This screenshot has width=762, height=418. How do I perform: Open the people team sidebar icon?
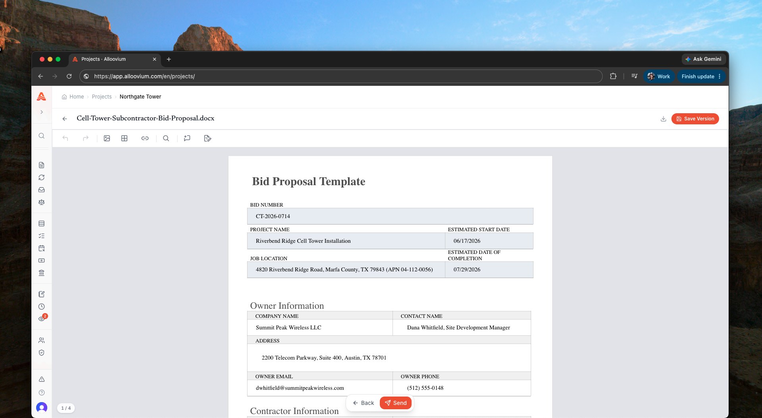41,340
